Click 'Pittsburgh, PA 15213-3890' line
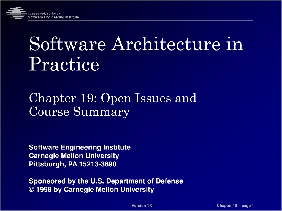 pos(73,164)
